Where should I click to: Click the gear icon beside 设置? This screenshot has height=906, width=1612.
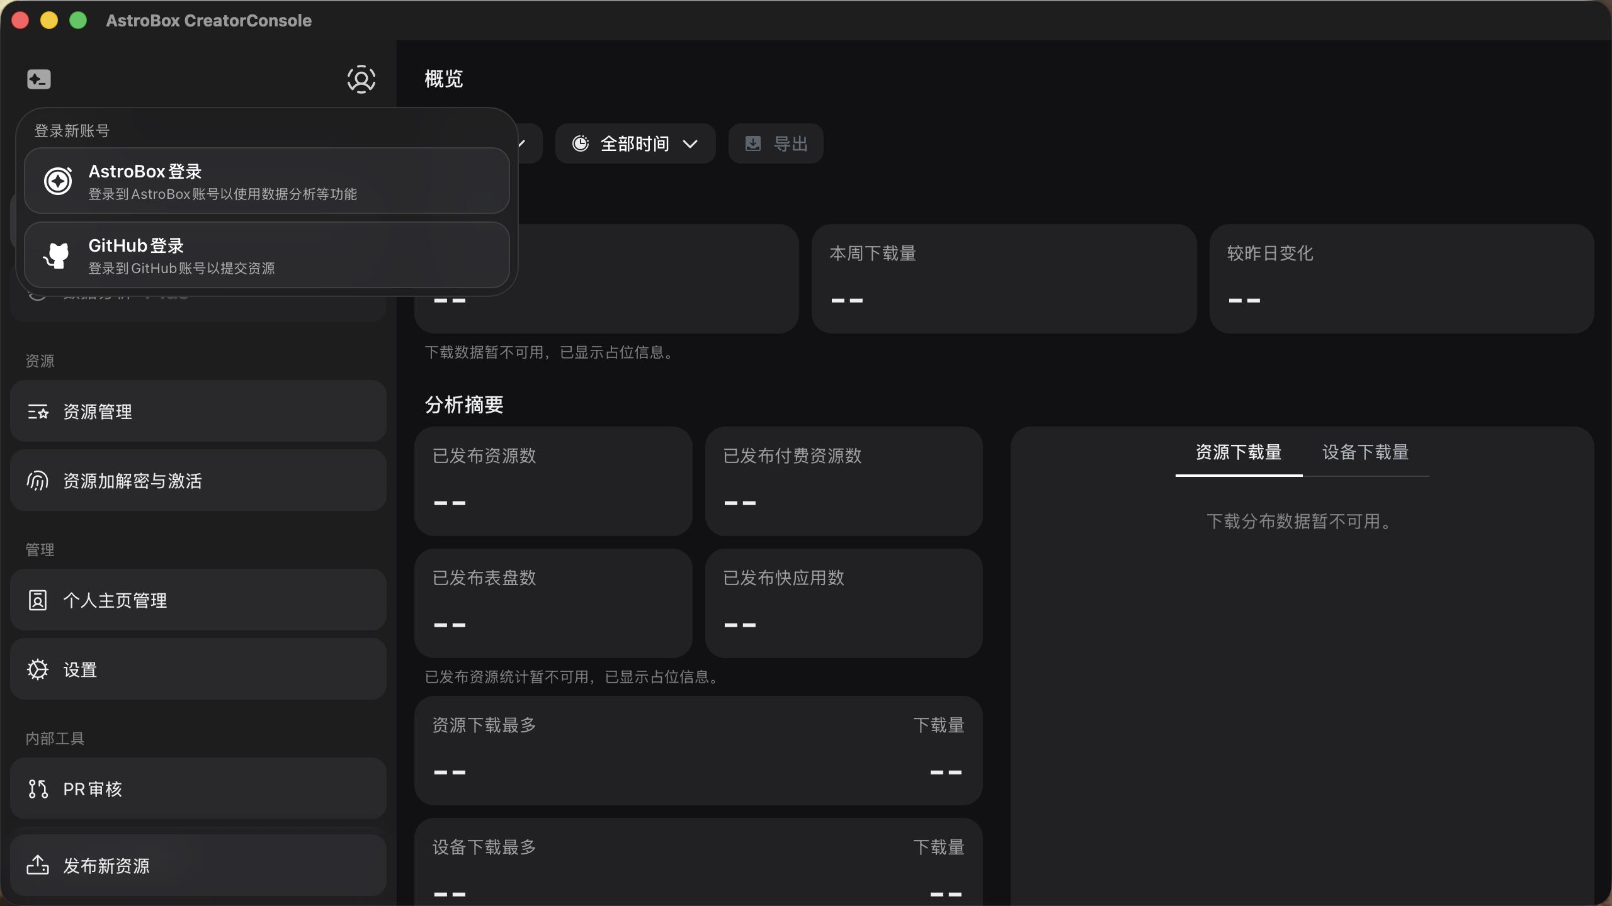(38, 670)
